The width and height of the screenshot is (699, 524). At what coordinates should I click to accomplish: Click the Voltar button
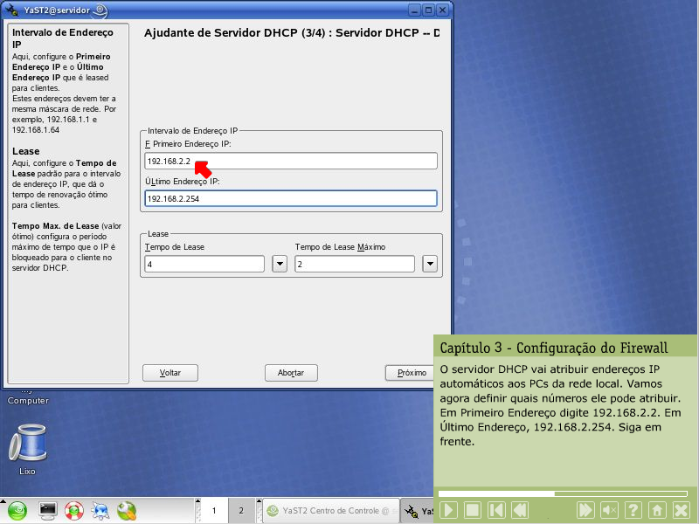point(170,373)
